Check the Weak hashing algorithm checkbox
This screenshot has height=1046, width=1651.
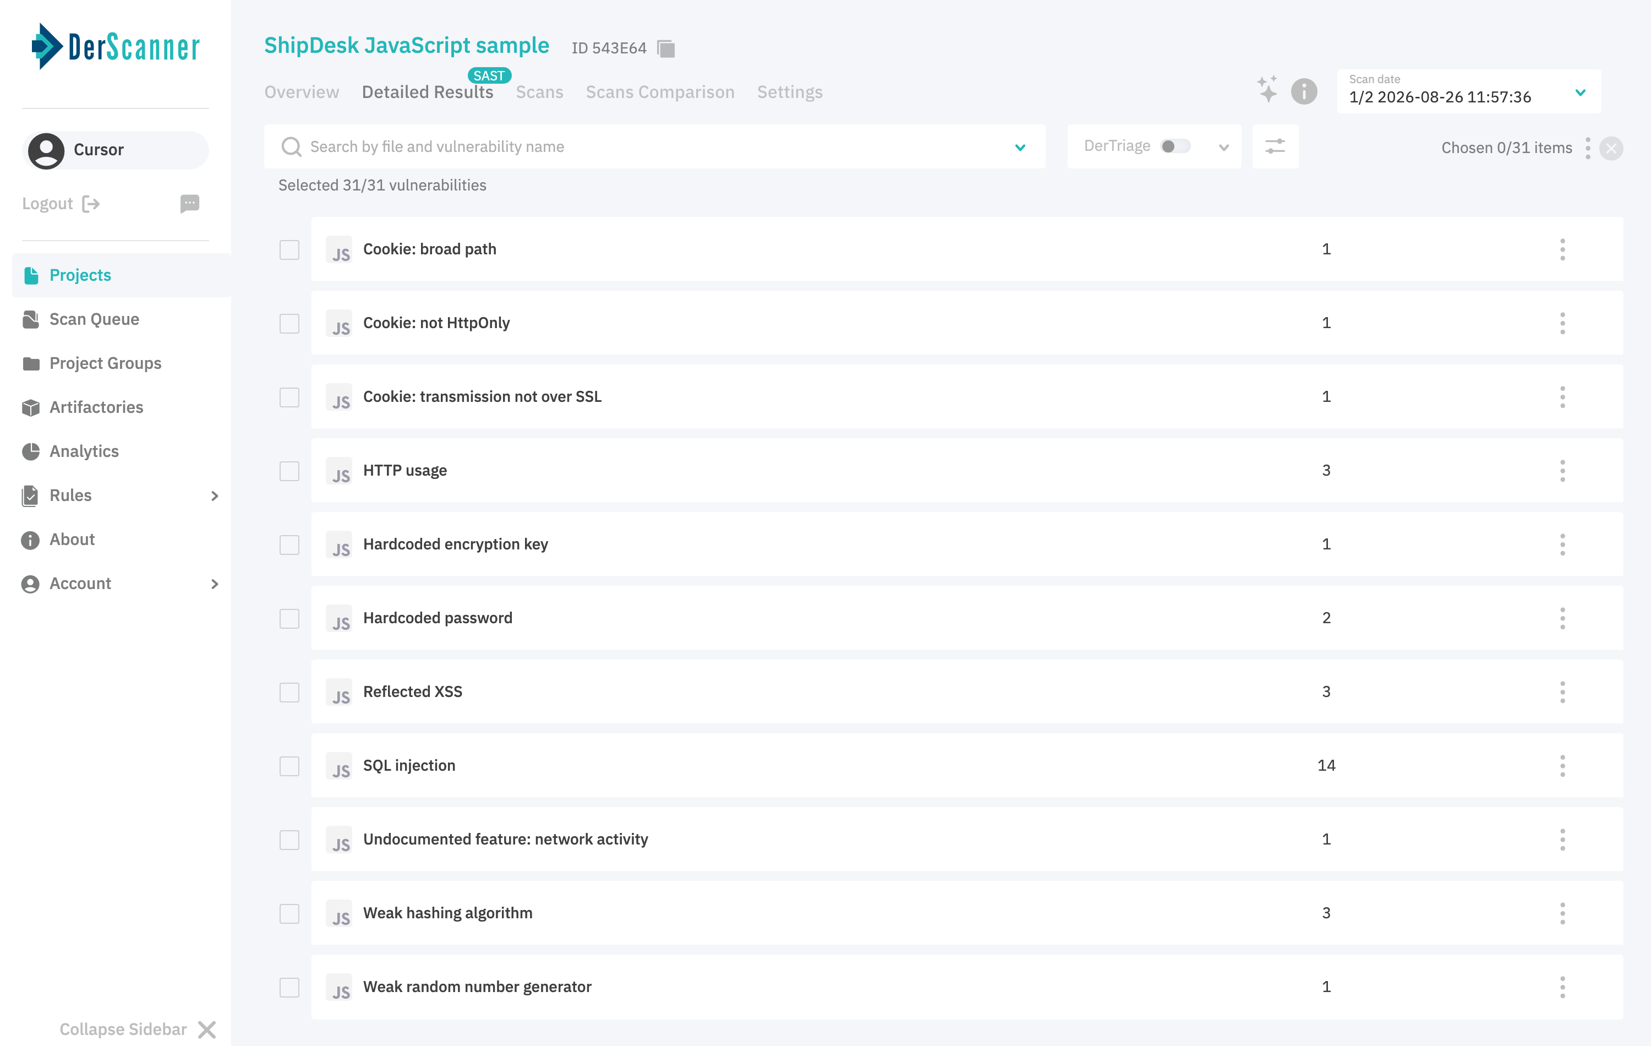point(289,913)
